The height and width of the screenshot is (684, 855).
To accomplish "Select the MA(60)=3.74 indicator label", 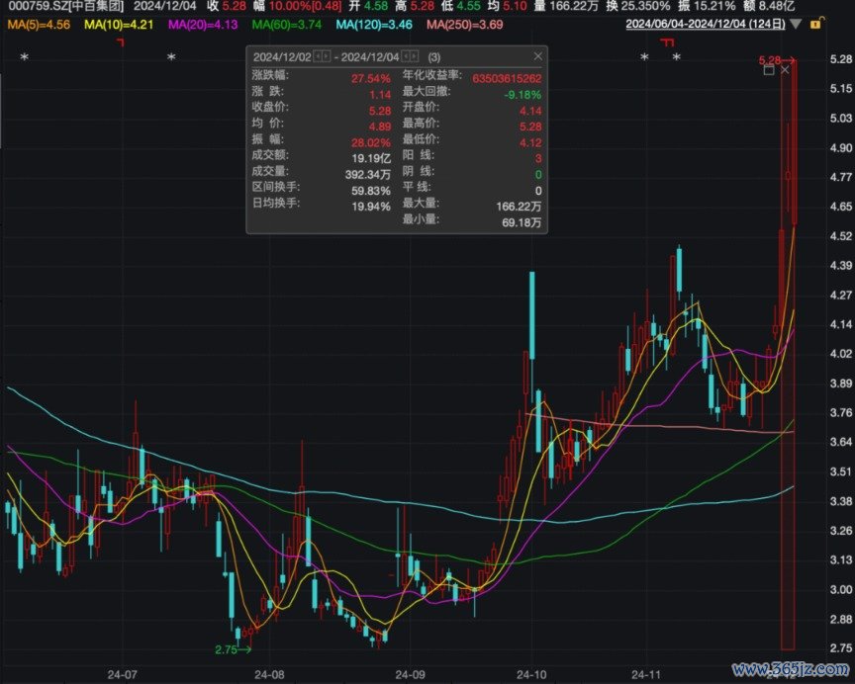I will [x=287, y=25].
